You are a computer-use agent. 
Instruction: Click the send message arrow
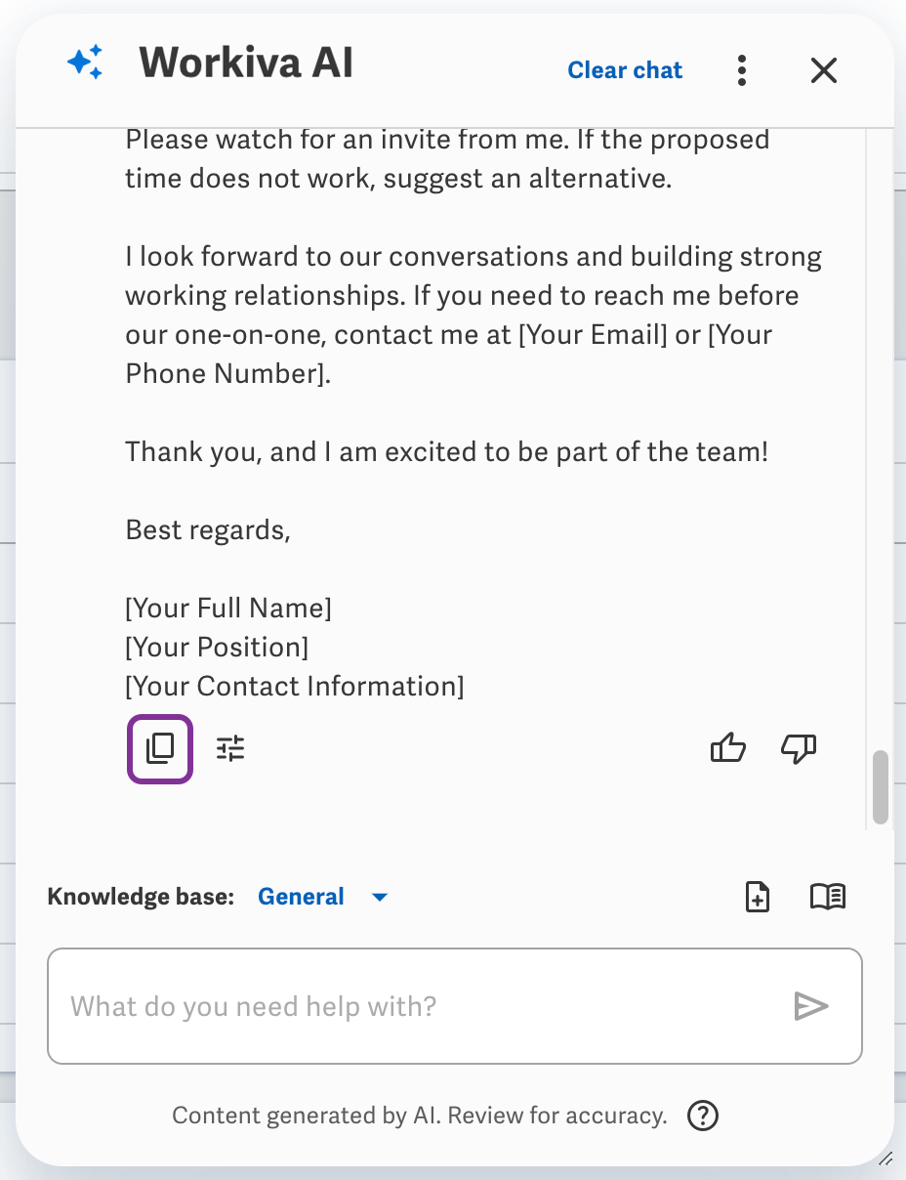click(811, 1006)
